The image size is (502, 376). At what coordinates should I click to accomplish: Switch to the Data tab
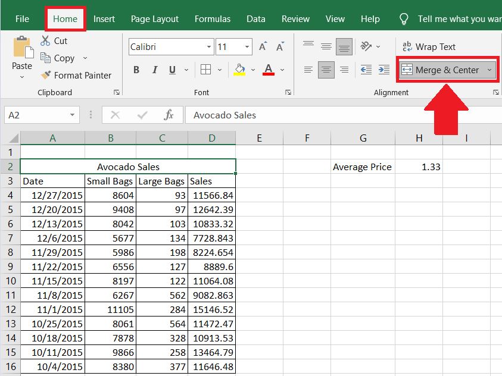click(x=256, y=19)
